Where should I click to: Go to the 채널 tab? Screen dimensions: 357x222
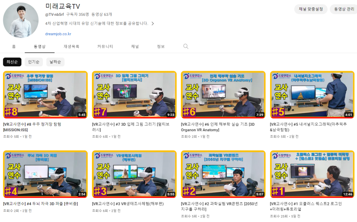tap(135, 46)
